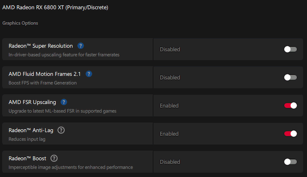Enable Radeon Super Resolution toggle
The image size is (307, 177).
point(291,49)
